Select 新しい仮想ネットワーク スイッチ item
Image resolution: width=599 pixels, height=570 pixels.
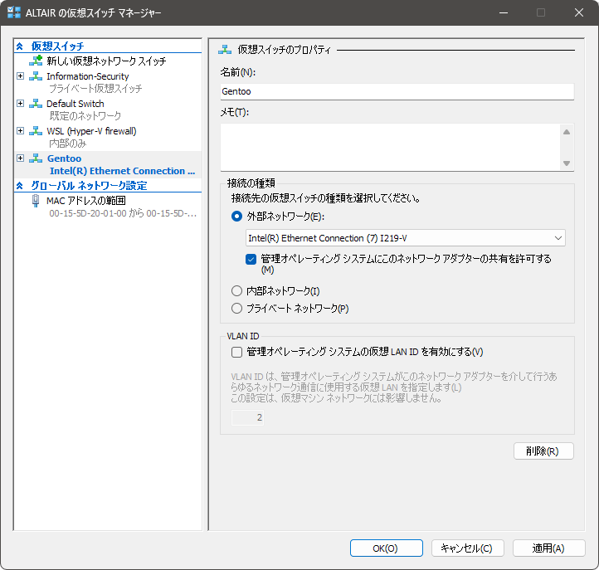106,61
